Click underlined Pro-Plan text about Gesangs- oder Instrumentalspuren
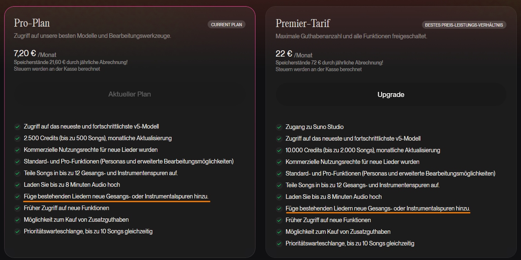Image resolution: width=521 pixels, height=260 pixels. pos(116,196)
